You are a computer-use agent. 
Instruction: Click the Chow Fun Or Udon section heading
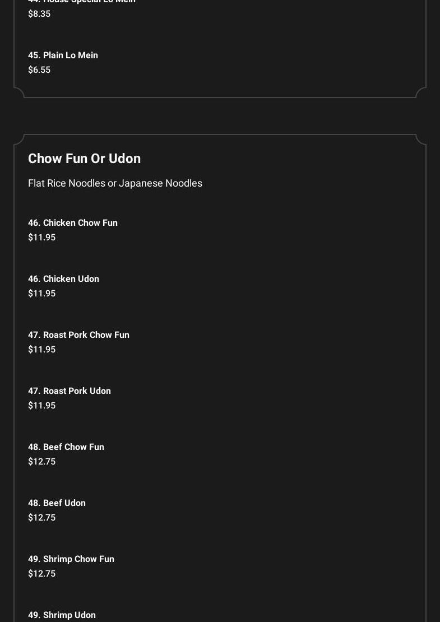84,159
